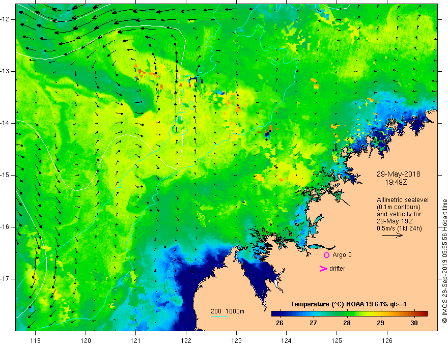Click the longitude axis label 126
Image resolution: width=448 pixels, height=346 pixels.
click(387, 340)
